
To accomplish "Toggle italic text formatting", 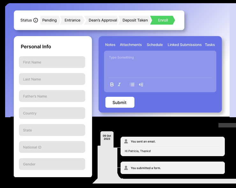I will [119, 84].
